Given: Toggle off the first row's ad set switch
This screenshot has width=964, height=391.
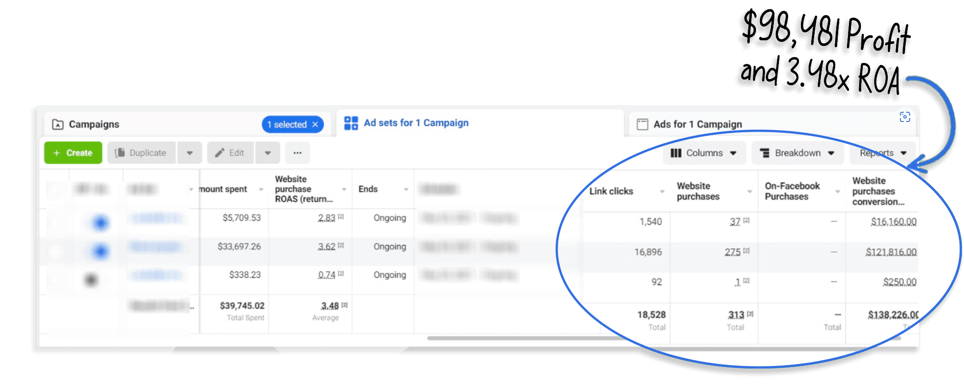Looking at the screenshot, I should coord(100,222).
